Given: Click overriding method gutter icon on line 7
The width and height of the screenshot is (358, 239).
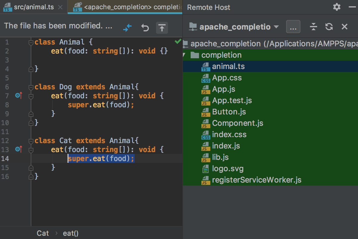Looking at the screenshot, I should (19, 96).
